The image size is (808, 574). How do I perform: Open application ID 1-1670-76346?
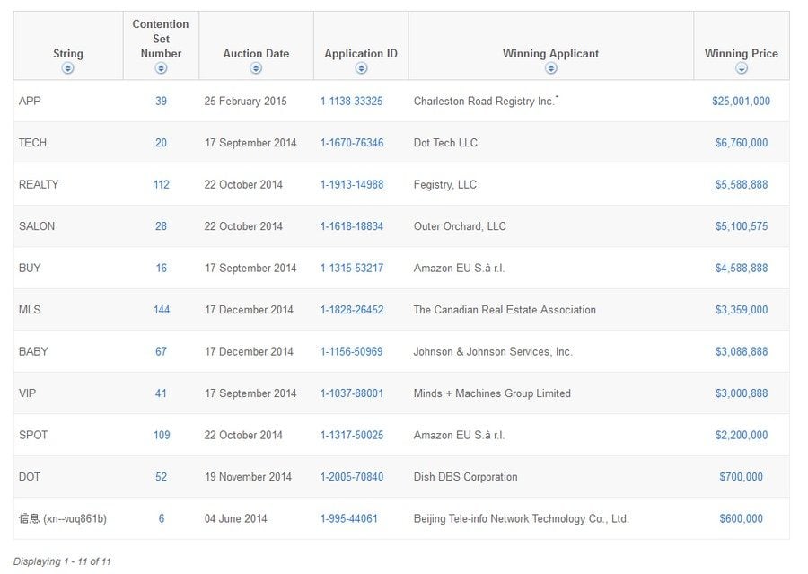[x=351, y=143]
